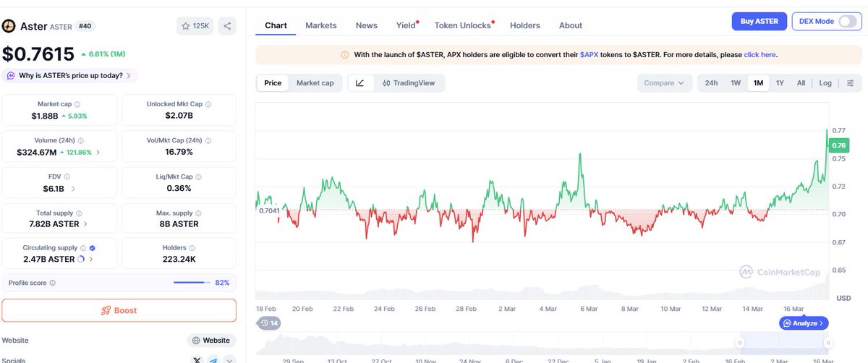Expand Volume (24h) details chevron
Screen dimensions: 868x363
(x=98, y=153)
